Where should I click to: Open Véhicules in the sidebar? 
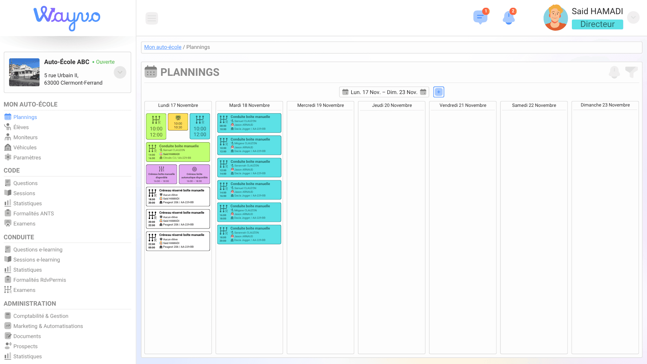pyautogui.click(x=25, y=147)
